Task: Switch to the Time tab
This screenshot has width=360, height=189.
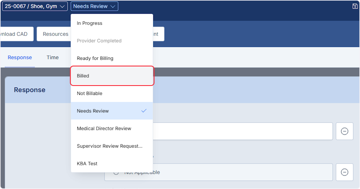Action: (x=52, y=58)
